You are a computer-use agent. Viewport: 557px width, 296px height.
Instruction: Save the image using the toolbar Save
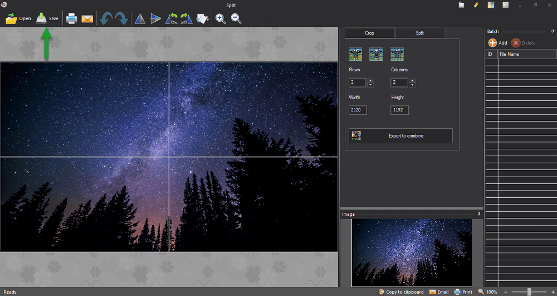click(47, 18)
